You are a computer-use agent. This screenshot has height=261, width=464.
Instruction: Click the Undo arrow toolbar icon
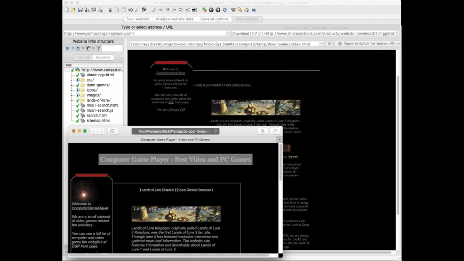click(x=131, y=10)
